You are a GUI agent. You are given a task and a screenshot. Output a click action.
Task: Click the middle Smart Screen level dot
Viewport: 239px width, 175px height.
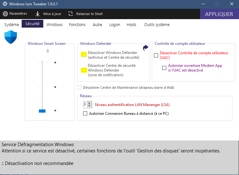click(x=55, y=87)
